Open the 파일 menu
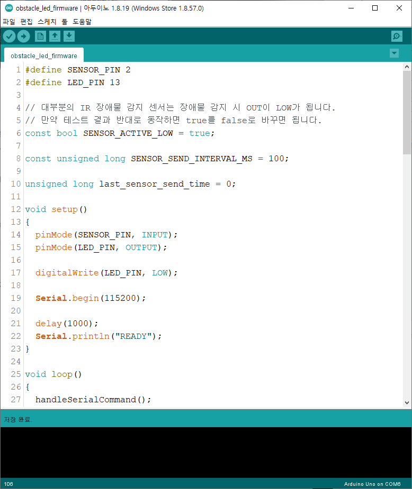The image size is (412, 489). tap(9, 22)
